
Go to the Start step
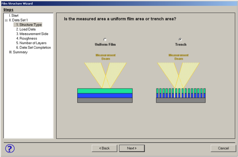click(x=14, y=16)
